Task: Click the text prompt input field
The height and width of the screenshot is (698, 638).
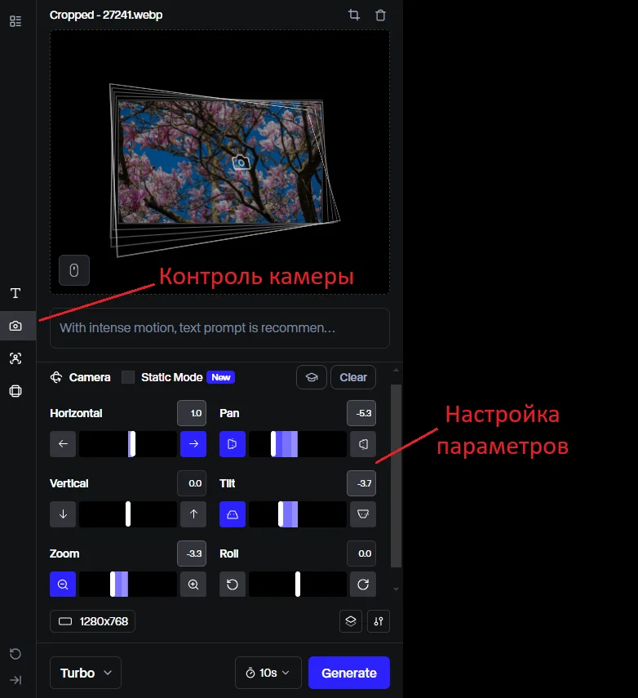Action: pyautogui.click(x=219, y=328)
